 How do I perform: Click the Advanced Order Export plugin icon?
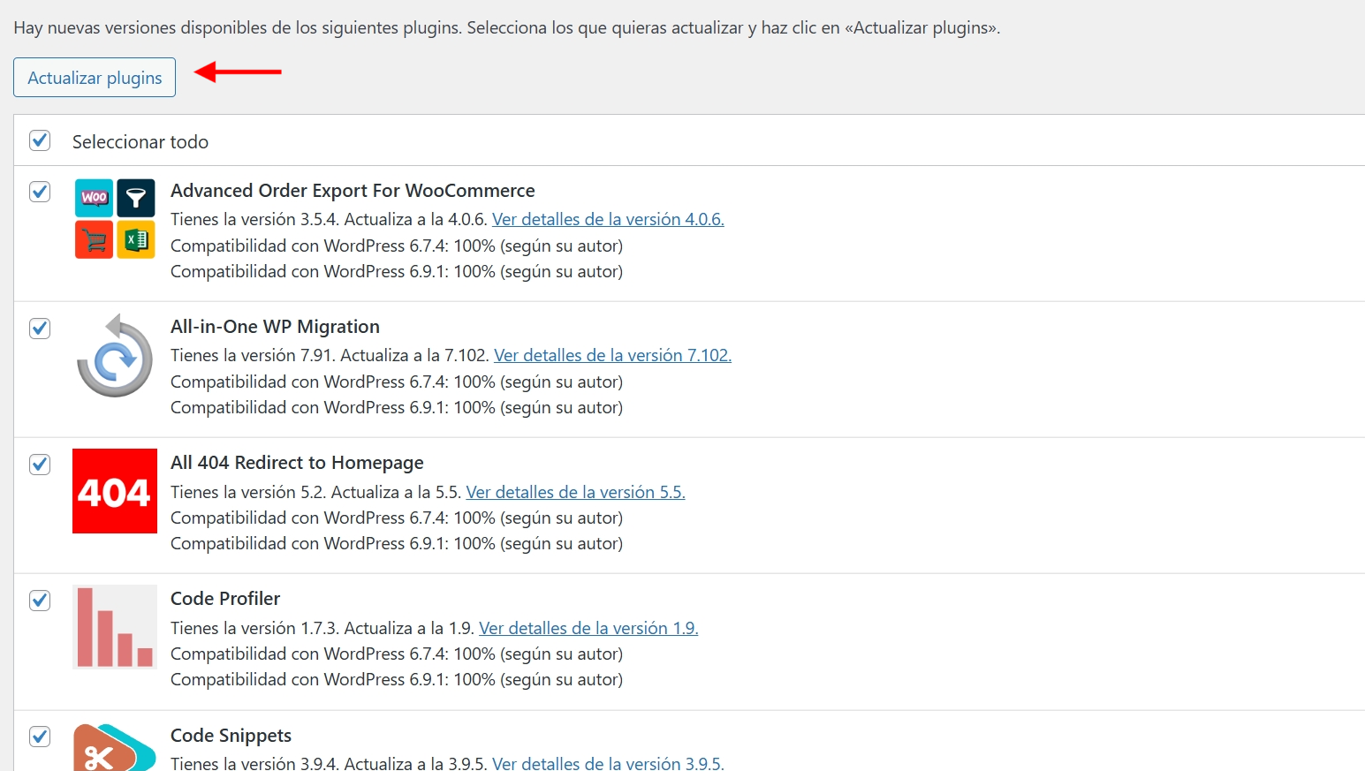[115, 219]
